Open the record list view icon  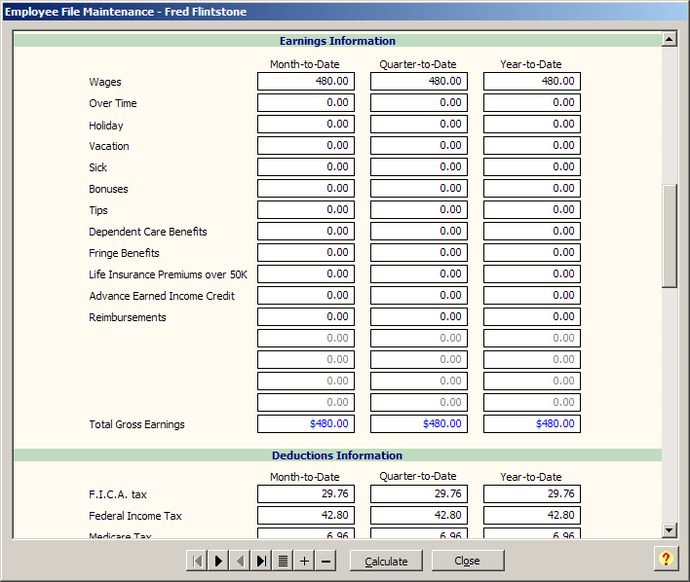[283, 561]
